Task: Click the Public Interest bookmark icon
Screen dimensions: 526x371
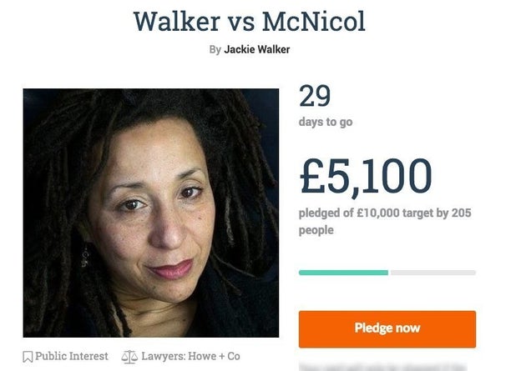Action: tap(28, 357)
